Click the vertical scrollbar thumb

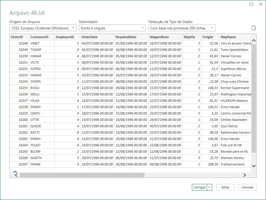coord(254,98)
